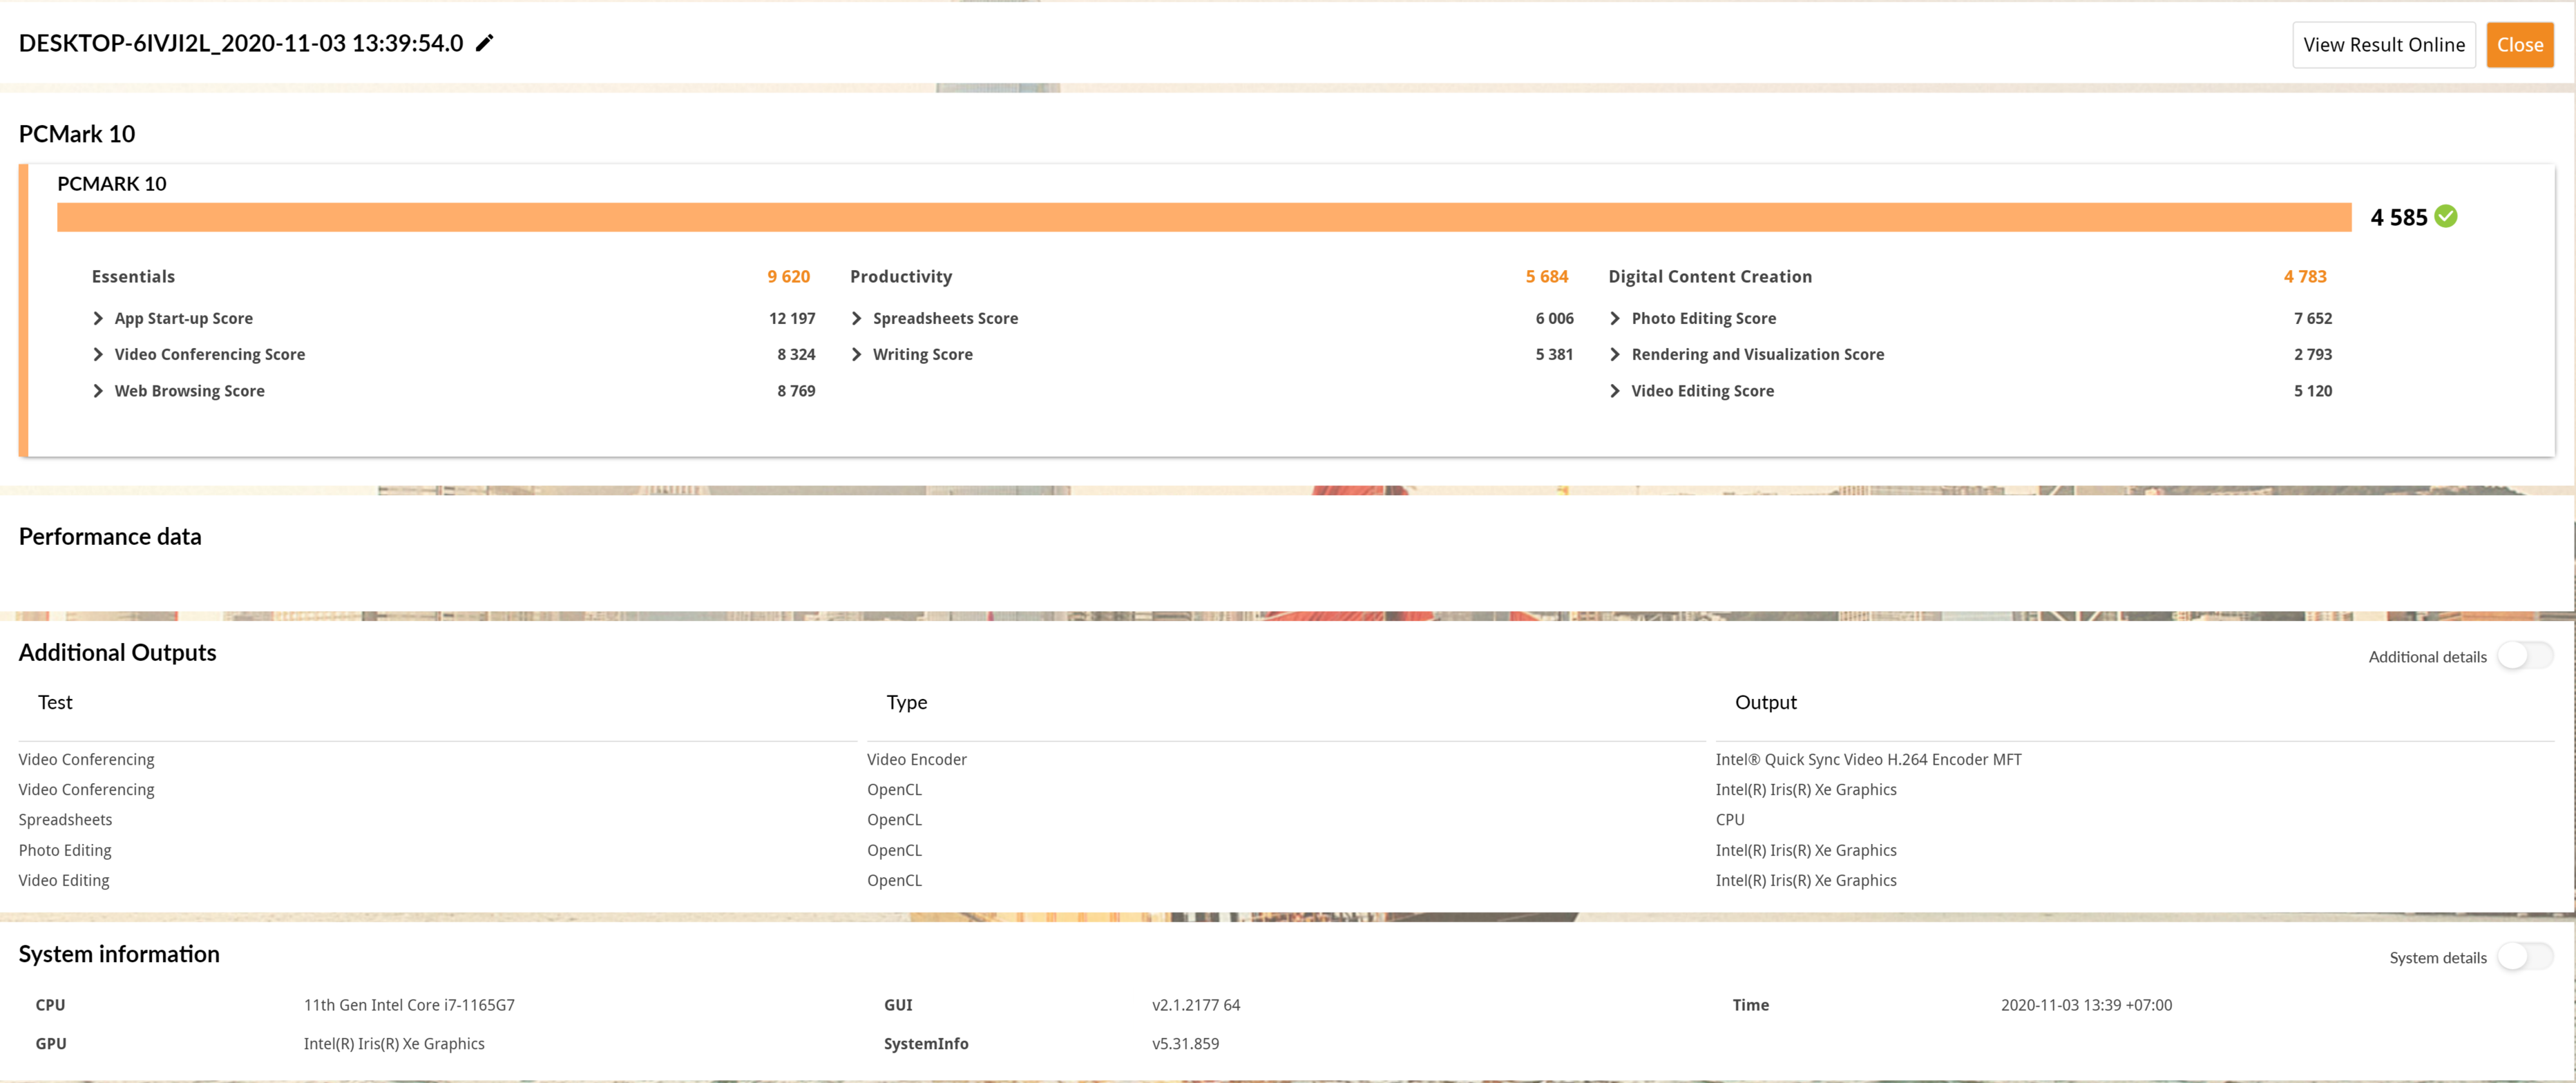Expand Spreadsheets Score details
This screenshot has width=2576, height=1083.
856,318
